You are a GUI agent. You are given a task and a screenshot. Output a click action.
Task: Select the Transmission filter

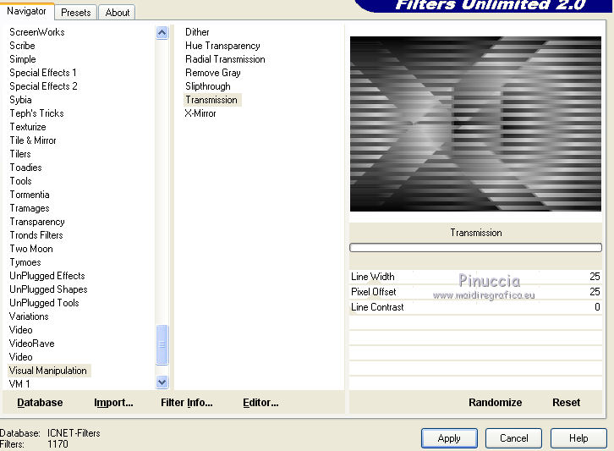pos(212,100)
